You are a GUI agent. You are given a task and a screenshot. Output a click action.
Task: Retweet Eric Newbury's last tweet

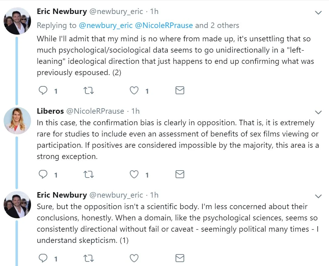pos(88,258)
